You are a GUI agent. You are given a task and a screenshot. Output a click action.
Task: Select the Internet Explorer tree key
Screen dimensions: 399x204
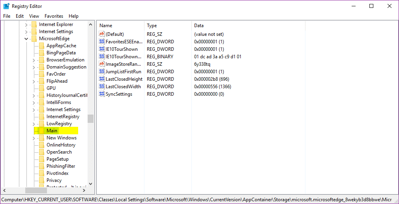(56, 24)
